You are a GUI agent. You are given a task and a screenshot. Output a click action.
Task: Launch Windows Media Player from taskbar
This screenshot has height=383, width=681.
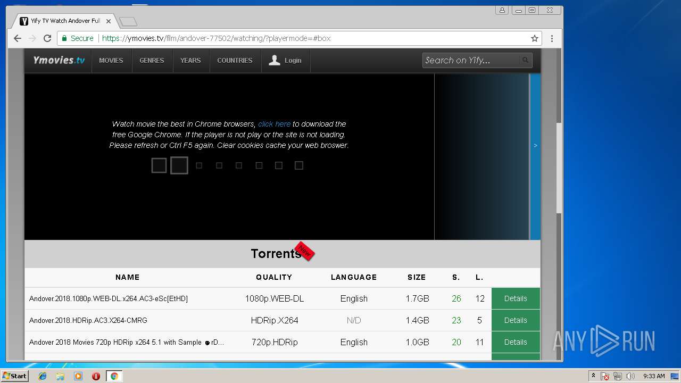tap(78, 376)
